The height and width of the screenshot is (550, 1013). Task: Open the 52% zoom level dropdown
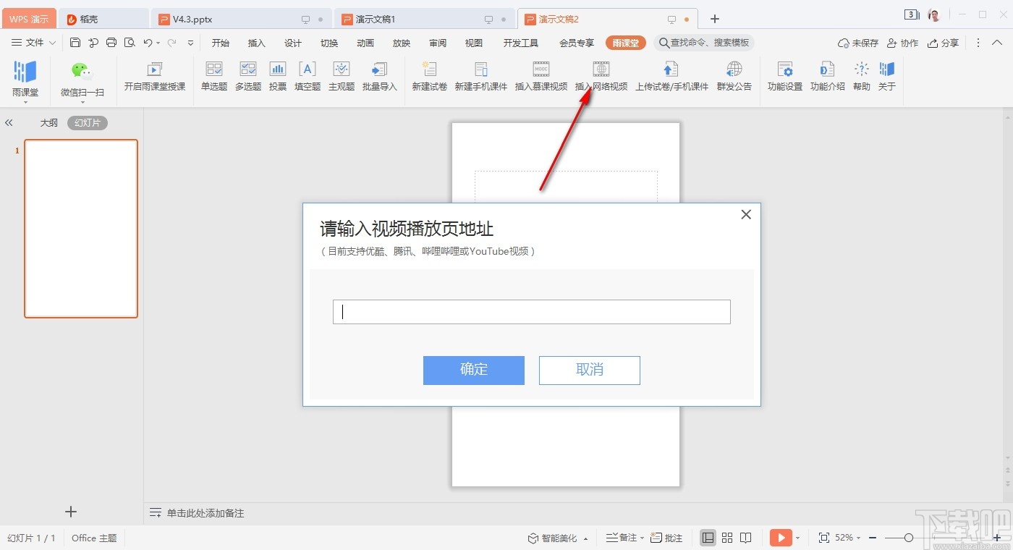pos(847,538)
